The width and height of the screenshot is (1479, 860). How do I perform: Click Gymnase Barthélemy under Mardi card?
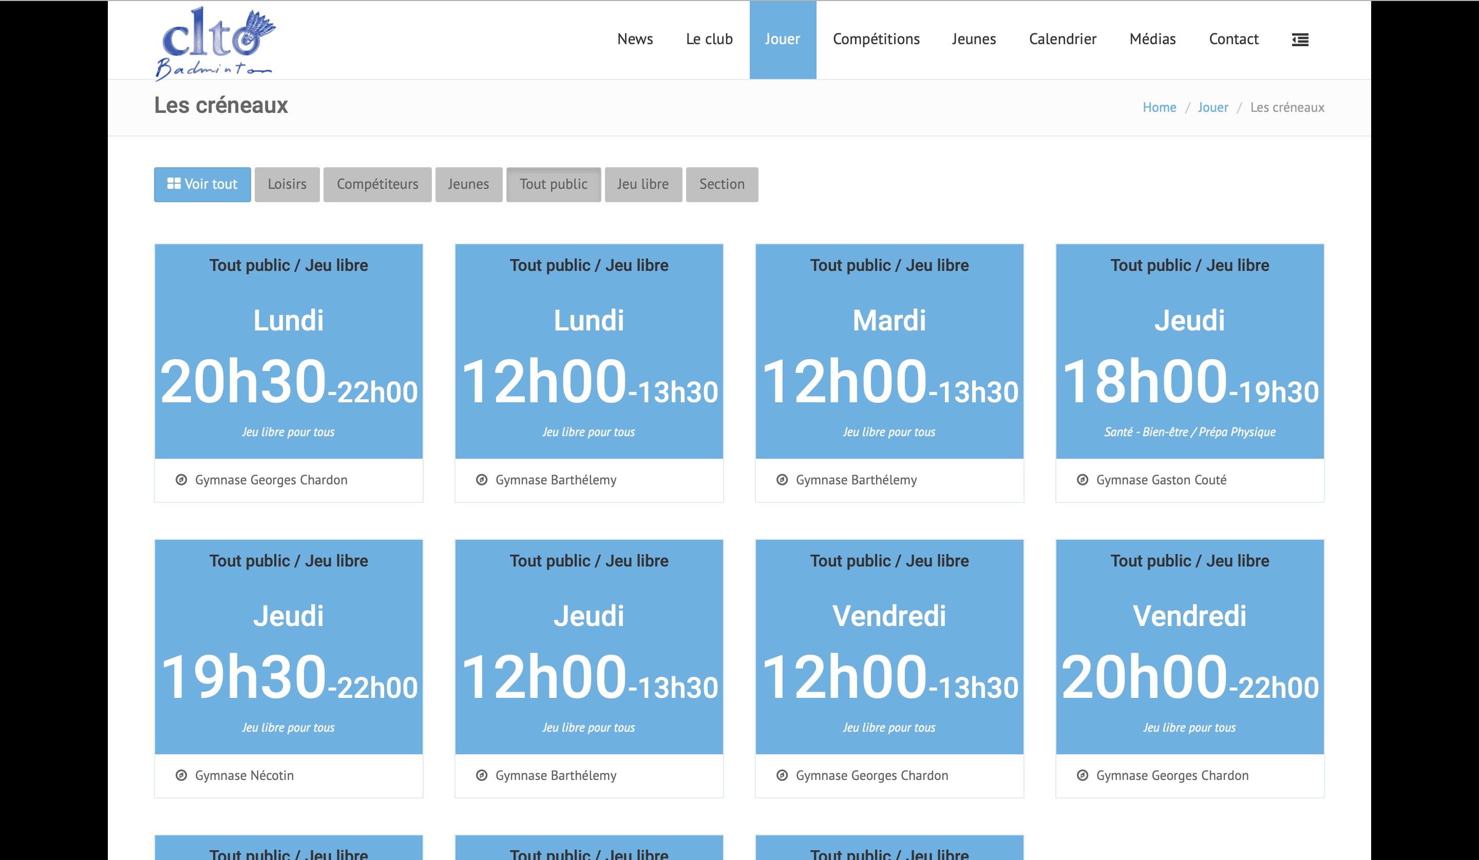(856, 480)
